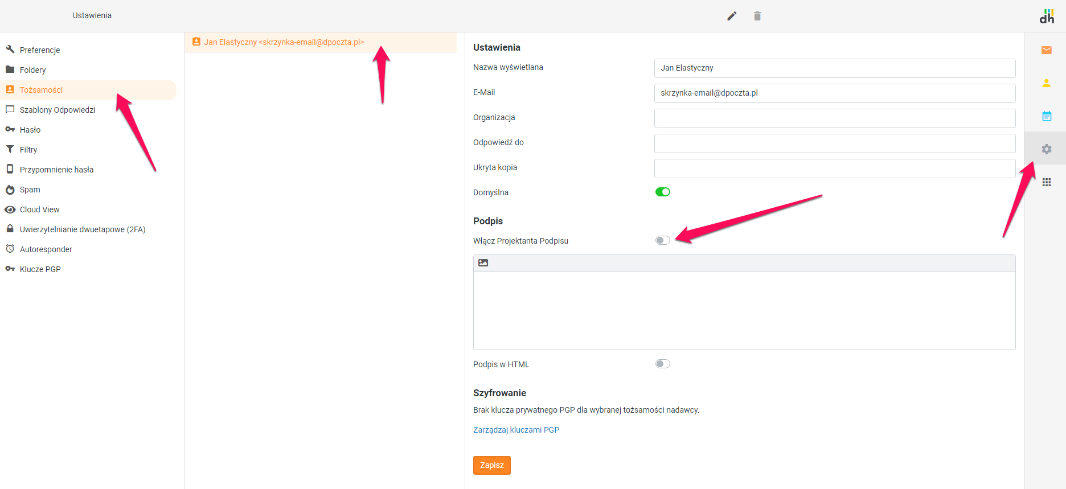The height and width of the screenshot is (489, 1066).
Task: Click inside the signature text area
Action: pos(744,310)
